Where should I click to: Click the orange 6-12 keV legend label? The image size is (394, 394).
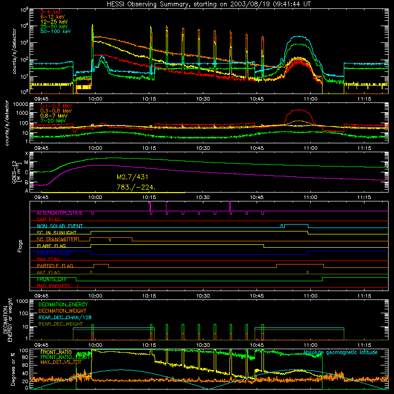tap(53, 17)
